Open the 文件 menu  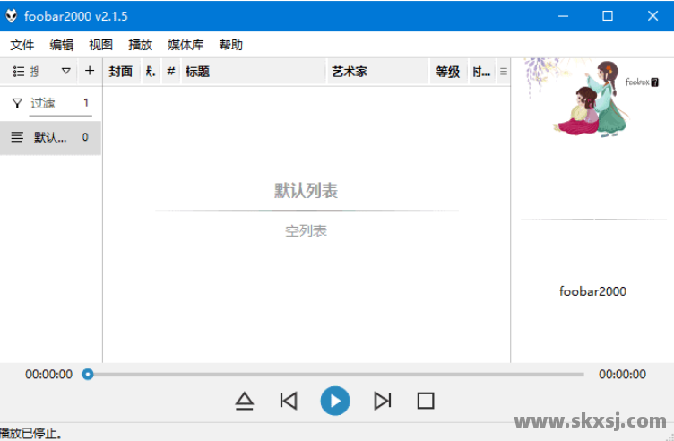pos(22,45)
